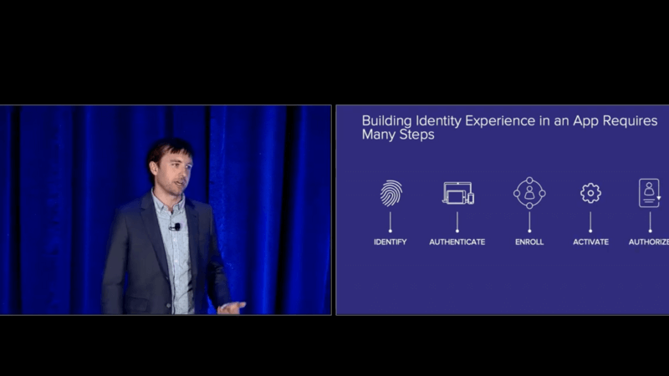This screenshot has height=376, width=669.
Task: Click the presenter's gesturing hand
Action: tap(231, 307)
